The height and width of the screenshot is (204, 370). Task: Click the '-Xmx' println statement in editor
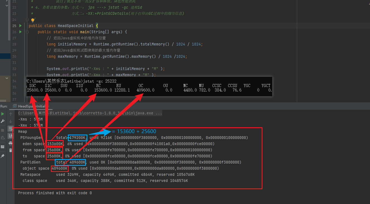101,75
